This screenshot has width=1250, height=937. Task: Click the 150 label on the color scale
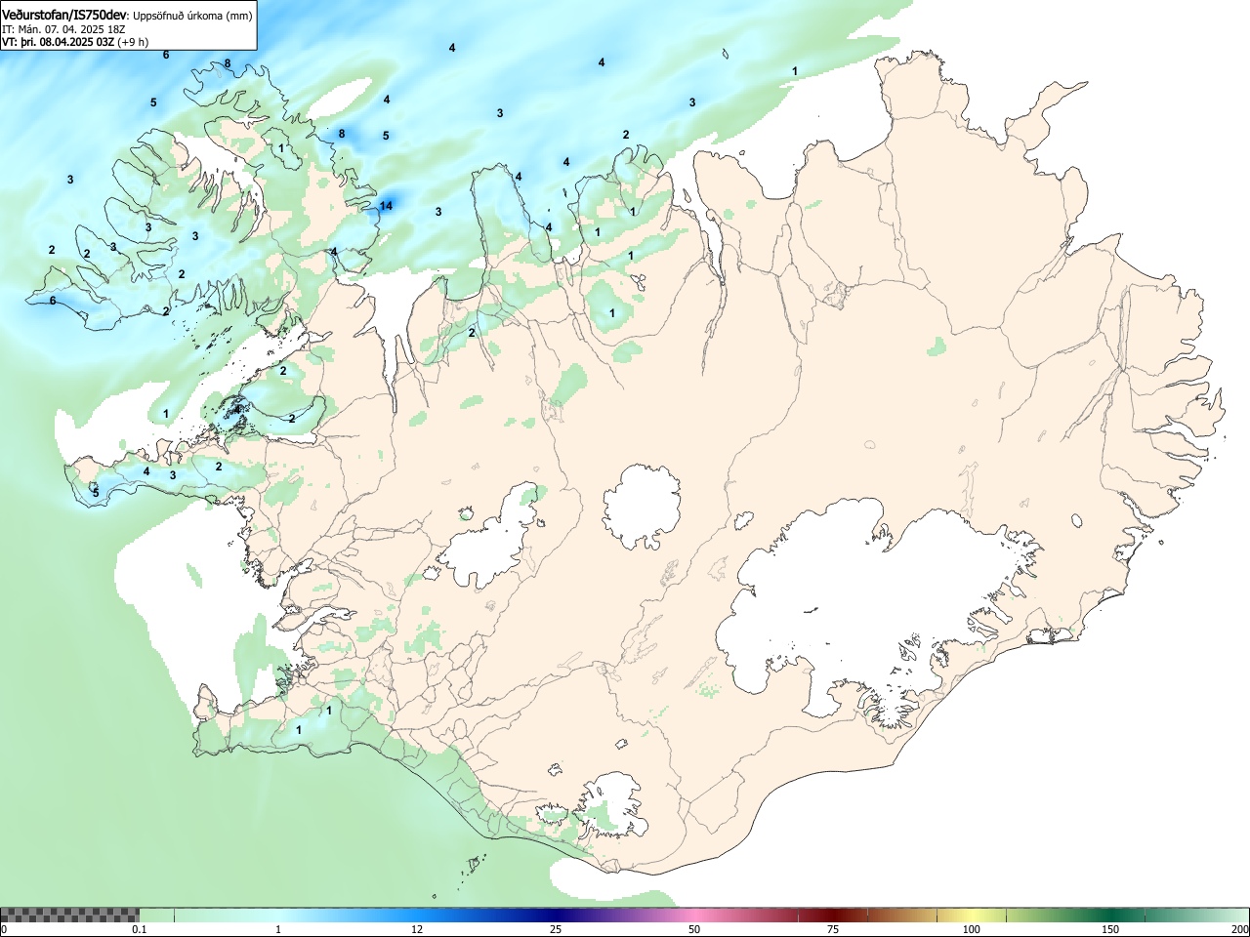tap(1110, 929)
